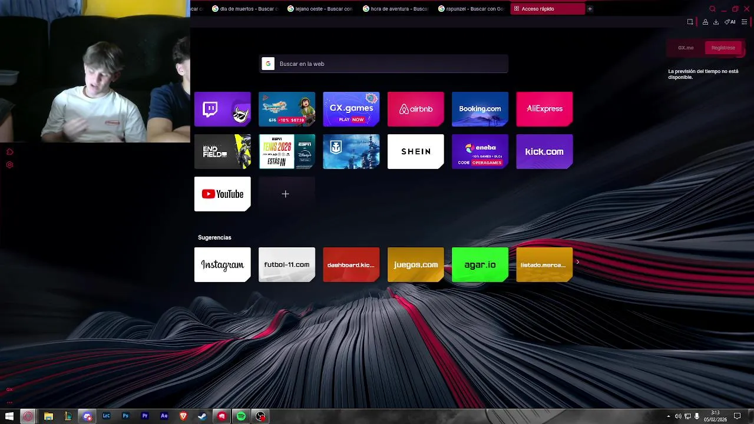Switch to the rapunzel tab

[x=471, y=9]
